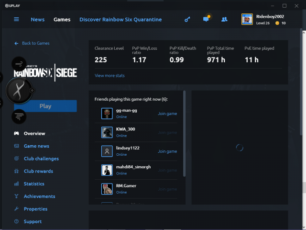The width and height of the screenshot is (306, 230).
Task: Click the Statistics bar chart icon
Action: click(16, 184)
